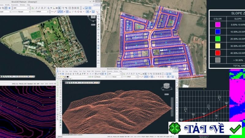Click Redo arrow in front window toolbar
Screen dimensions: 245x138
coord(93,74)
